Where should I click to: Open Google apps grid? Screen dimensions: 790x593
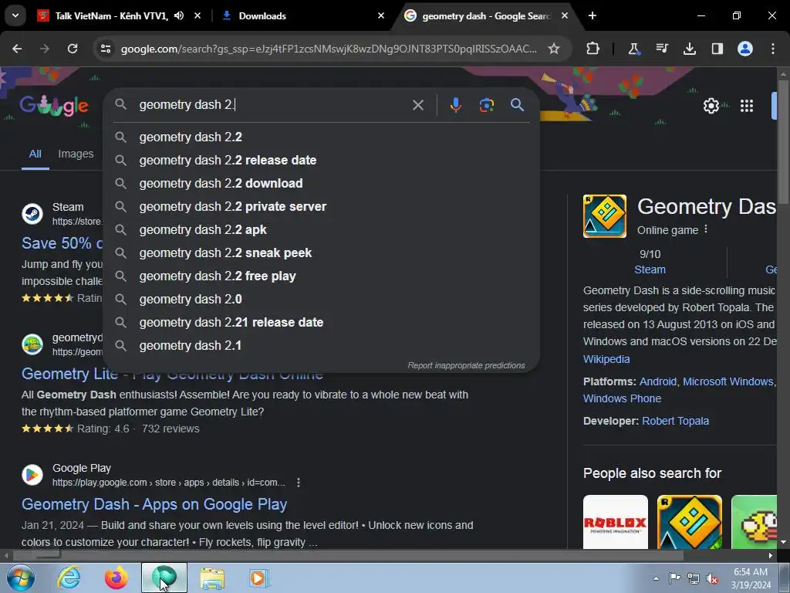(747, 106)
